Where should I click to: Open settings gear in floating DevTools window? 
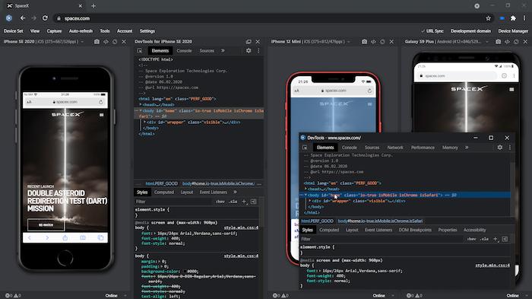pos(500,148)
